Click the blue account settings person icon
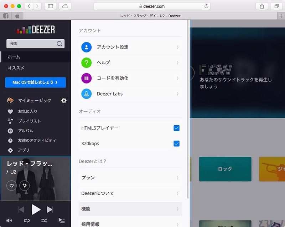The width and height of the screenshot is (285, 227). point(86,47)
